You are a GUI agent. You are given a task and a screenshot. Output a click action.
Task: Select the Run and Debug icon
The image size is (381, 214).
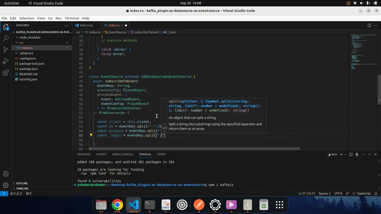click(x=5, y=61)
